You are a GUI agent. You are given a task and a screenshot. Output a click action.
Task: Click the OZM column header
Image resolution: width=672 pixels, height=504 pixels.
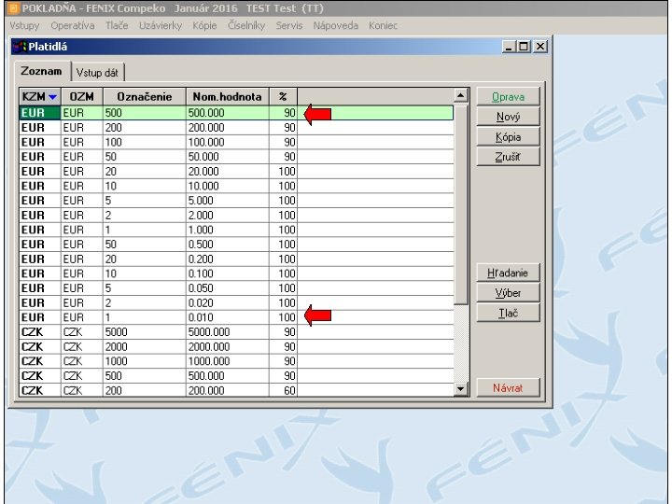point(82,97)
